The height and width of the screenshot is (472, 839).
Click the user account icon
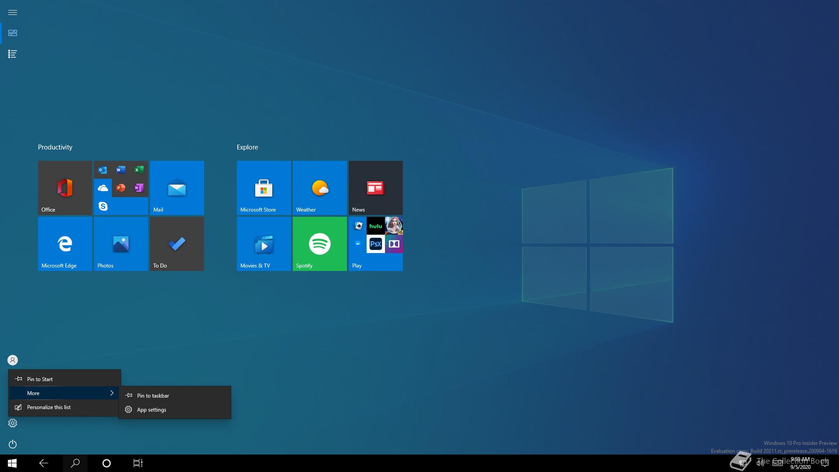(13, 360)
